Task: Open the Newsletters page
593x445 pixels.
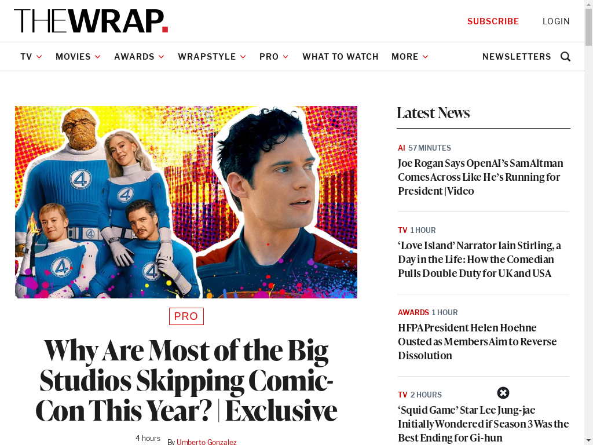Action: coord(517,57)
